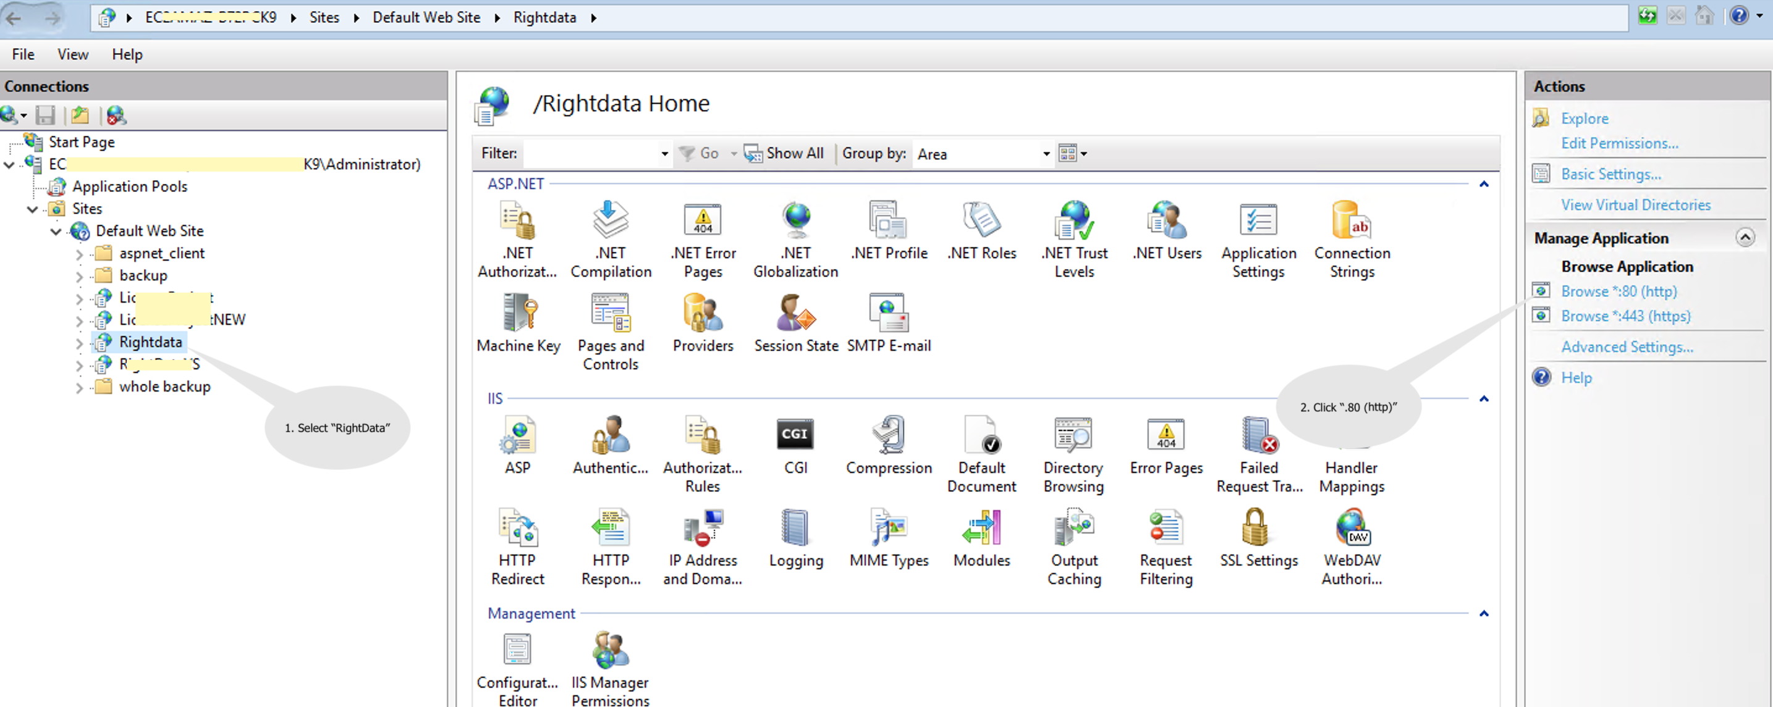Open the Logging feature icon

[795, 539]
